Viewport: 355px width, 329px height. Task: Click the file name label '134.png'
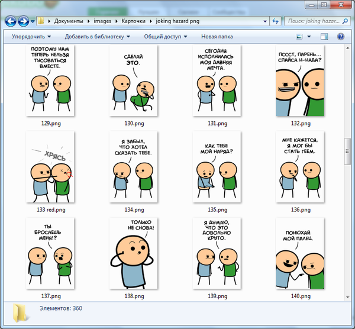[134, 209]
